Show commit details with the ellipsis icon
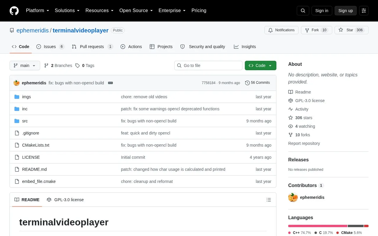This screenshot has width=378, height=236. tap(110, 83)
